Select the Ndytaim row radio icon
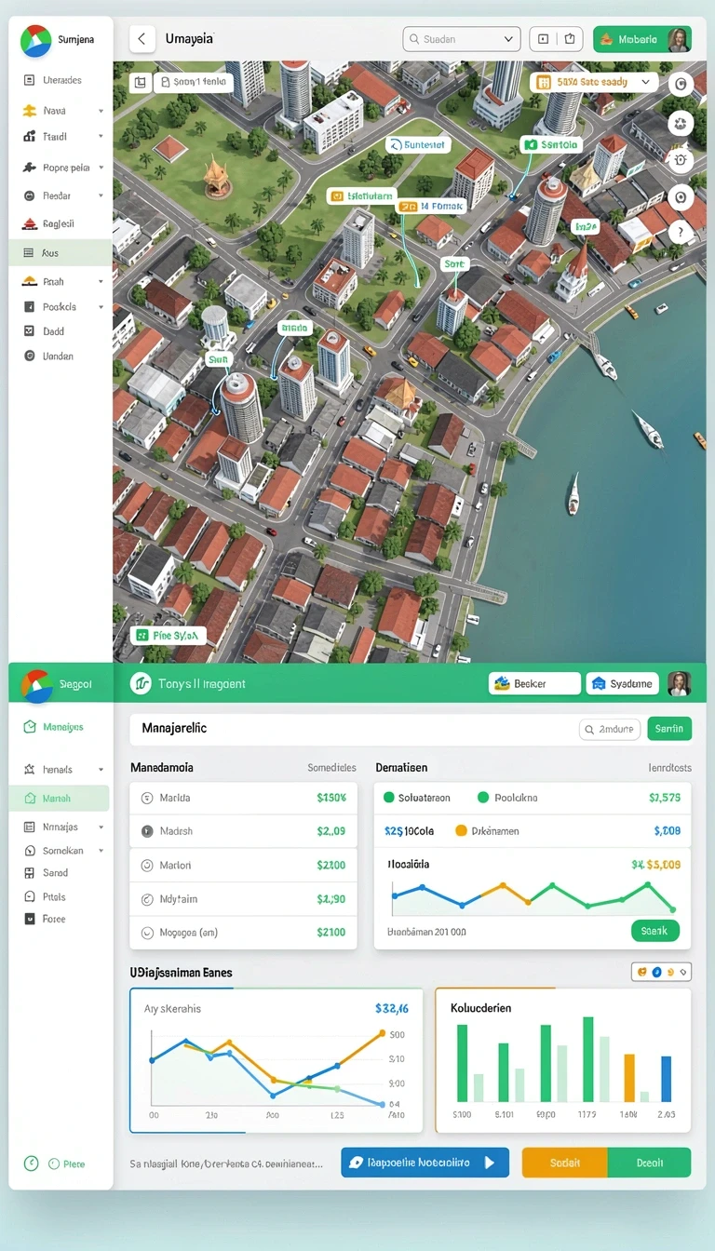715x1251 pixels. (x=146, y=900)
